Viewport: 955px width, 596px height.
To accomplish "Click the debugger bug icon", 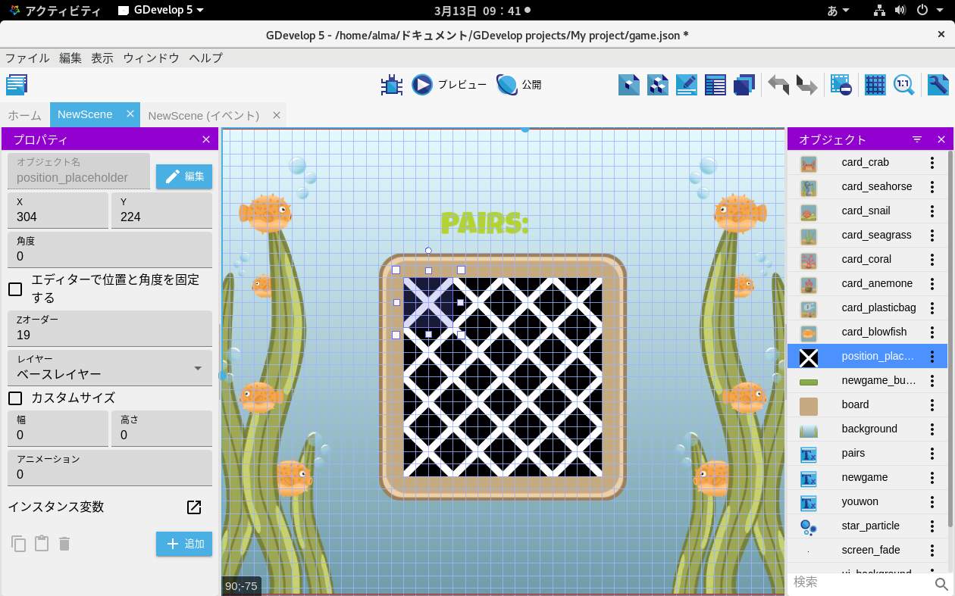I will [391, 85].
